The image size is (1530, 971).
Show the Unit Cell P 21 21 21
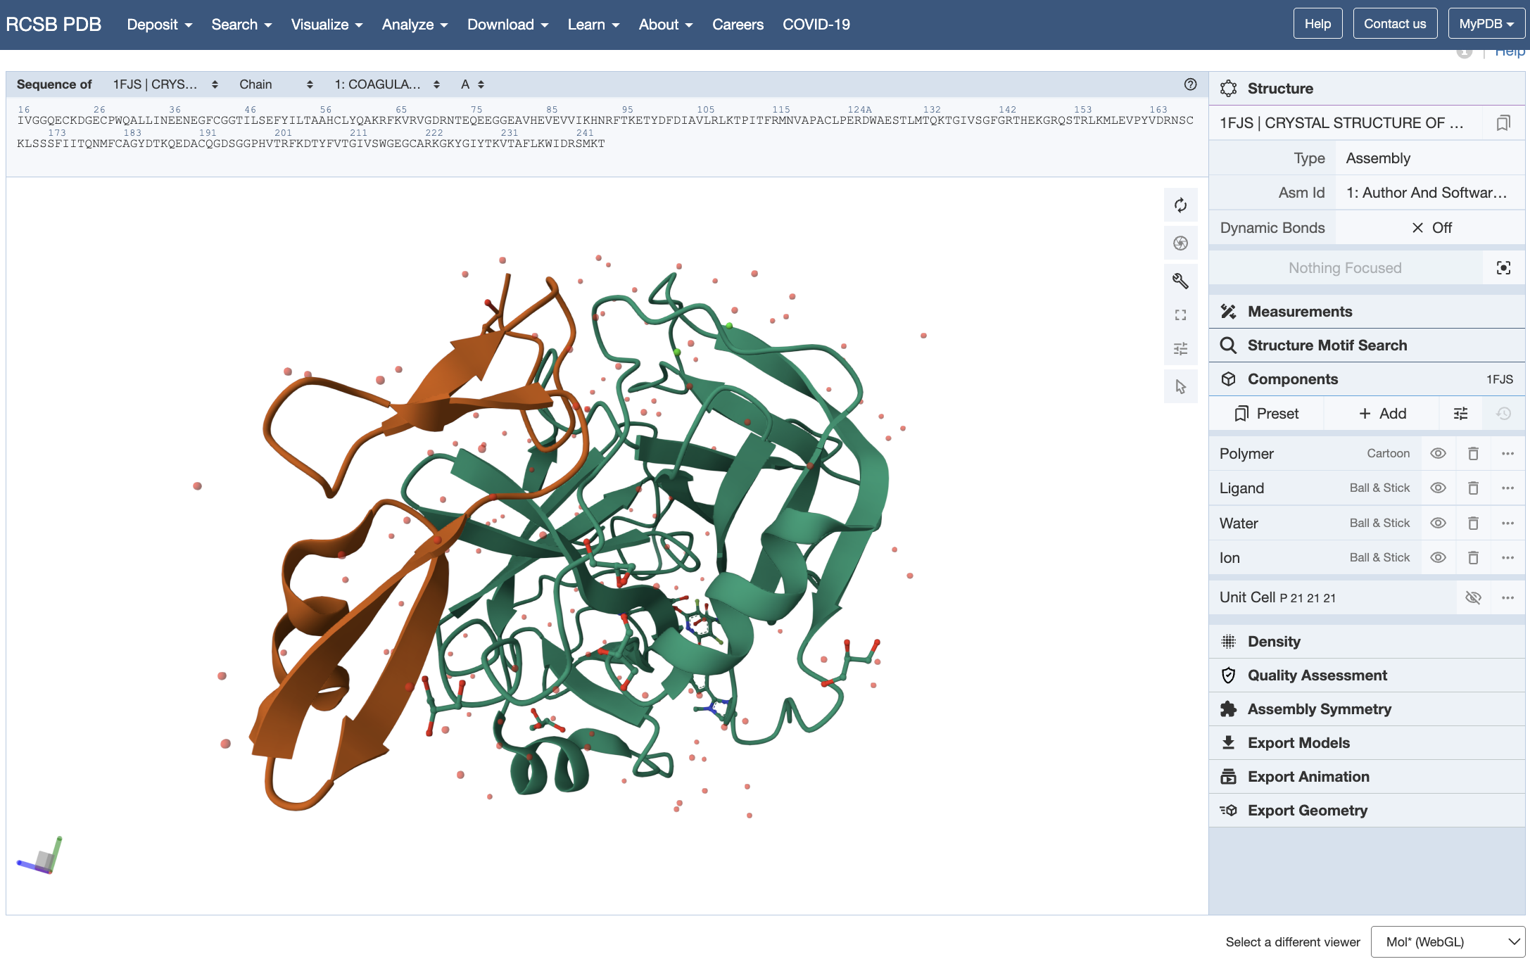coord(1473,598)
